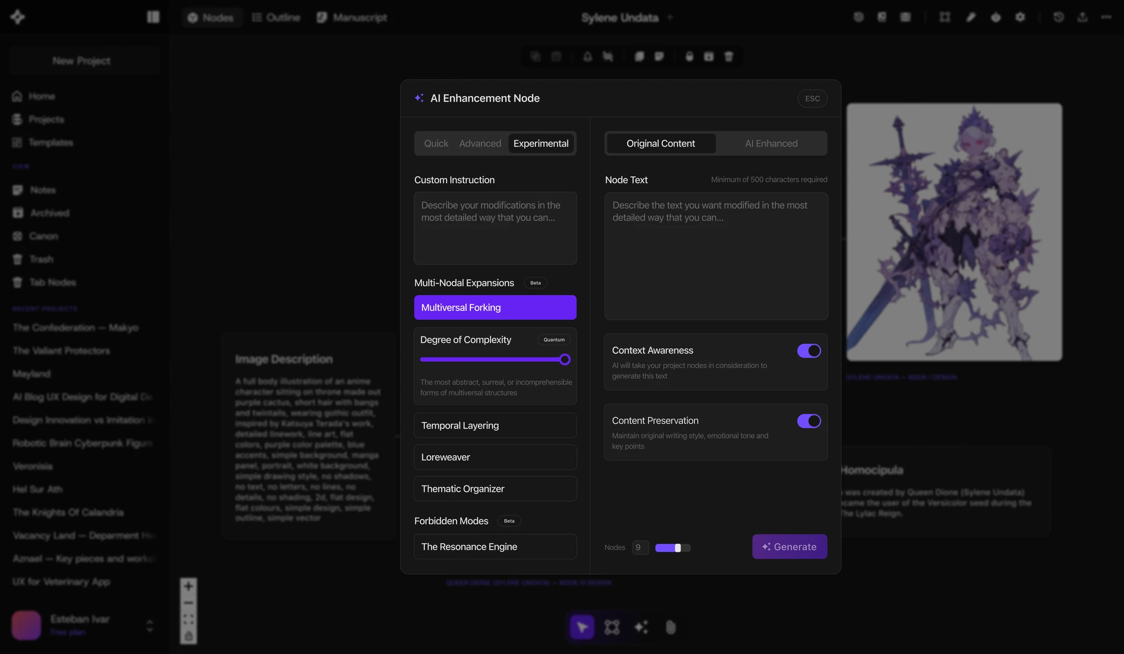Expand the project switcher next to Sylene Undata
The width and height of the screenshot is (1124, 654).
pos(670,17)
